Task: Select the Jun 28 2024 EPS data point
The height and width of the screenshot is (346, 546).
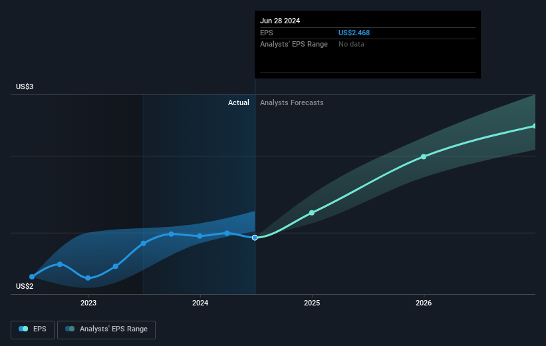Action: click(255, 238)
